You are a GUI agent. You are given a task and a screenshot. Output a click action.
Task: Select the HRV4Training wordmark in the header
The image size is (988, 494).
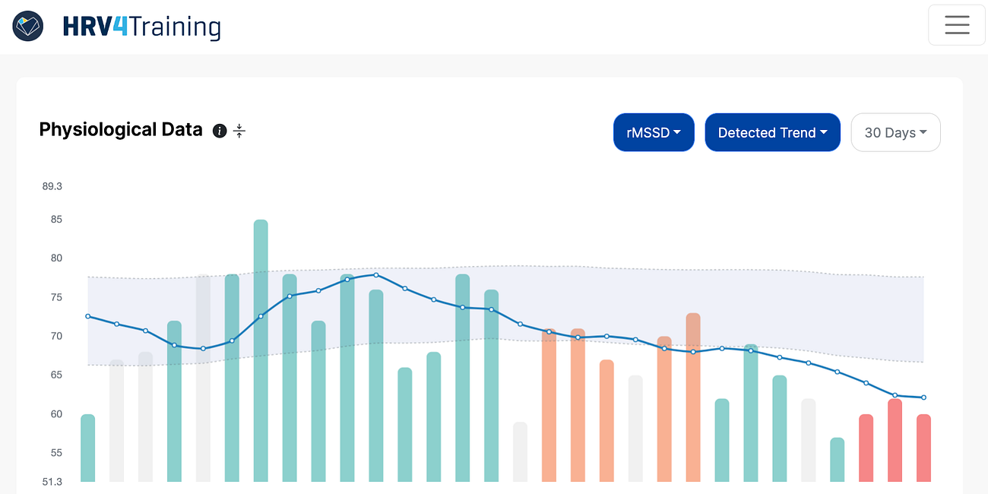(141, 27)
